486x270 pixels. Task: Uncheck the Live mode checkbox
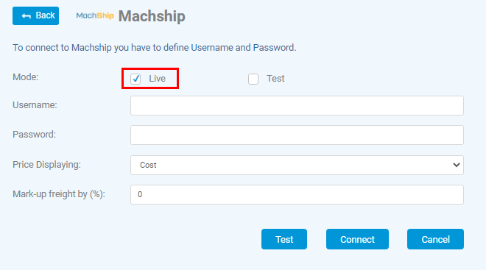point(135,79)
